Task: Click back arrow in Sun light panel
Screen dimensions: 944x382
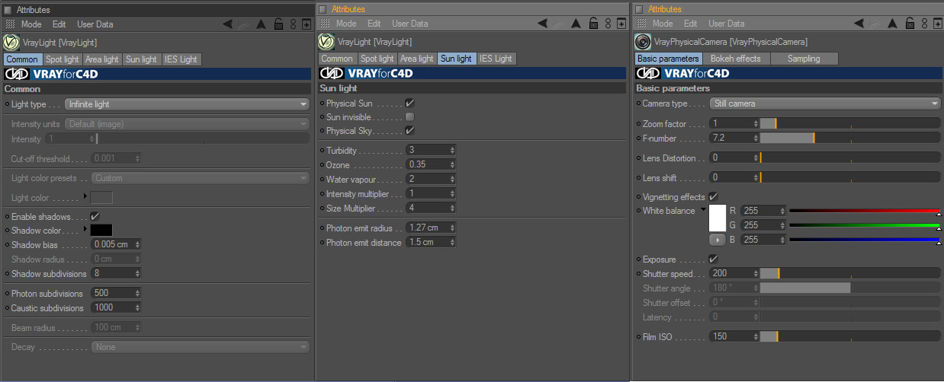Action: (542, 24)
